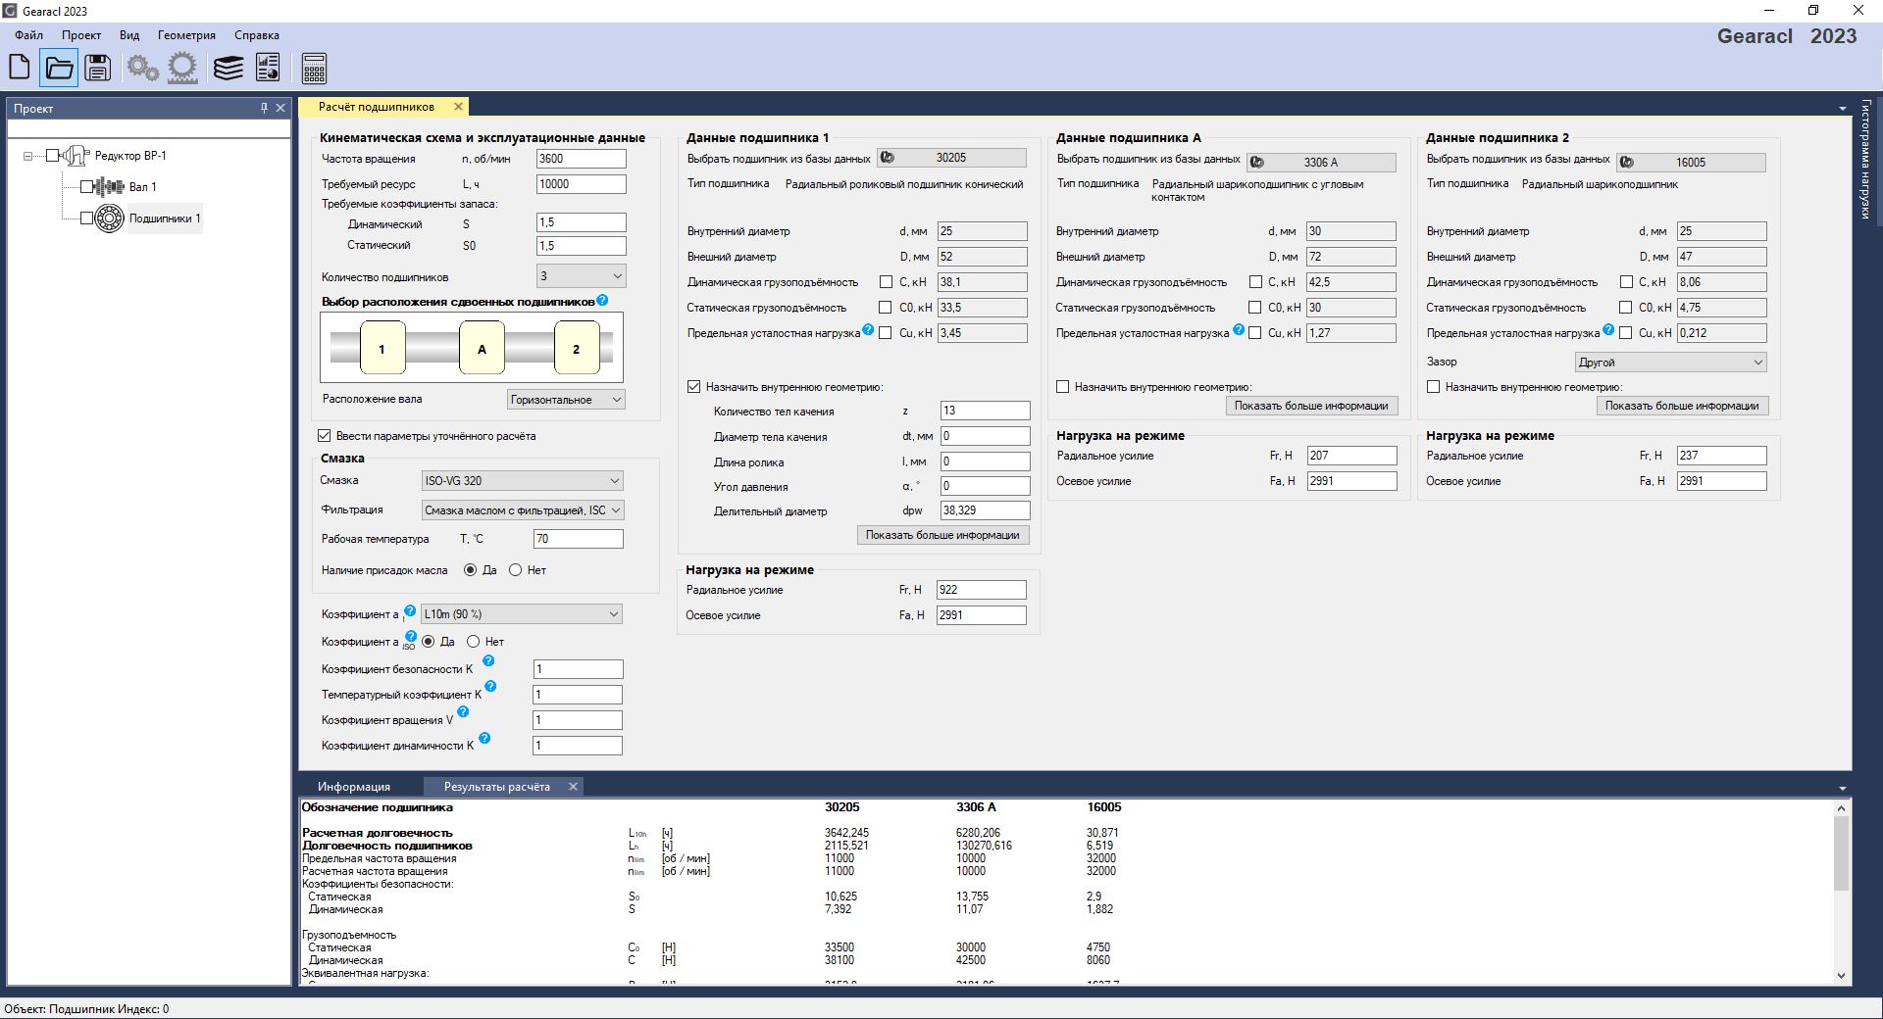Image resolution: width=1883 pixels, height=1019 pixels.
Task: Launch the calculator tool
Action: (314, 68)
